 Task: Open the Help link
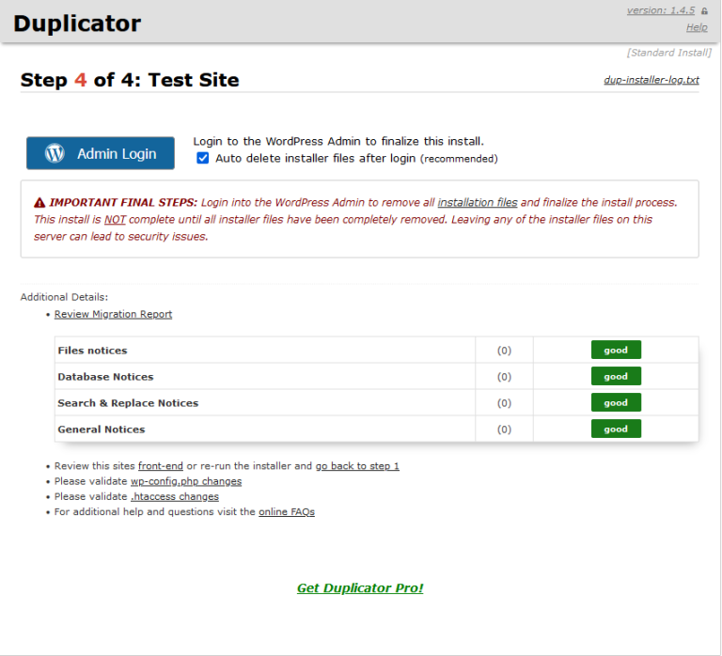click(697, 27)
